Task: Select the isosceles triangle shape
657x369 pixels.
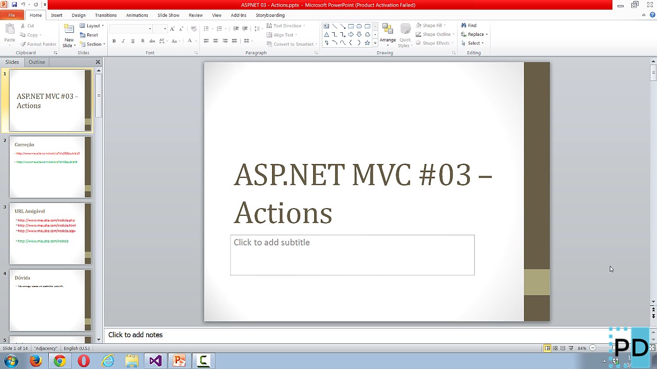Action: click(326, 34)
